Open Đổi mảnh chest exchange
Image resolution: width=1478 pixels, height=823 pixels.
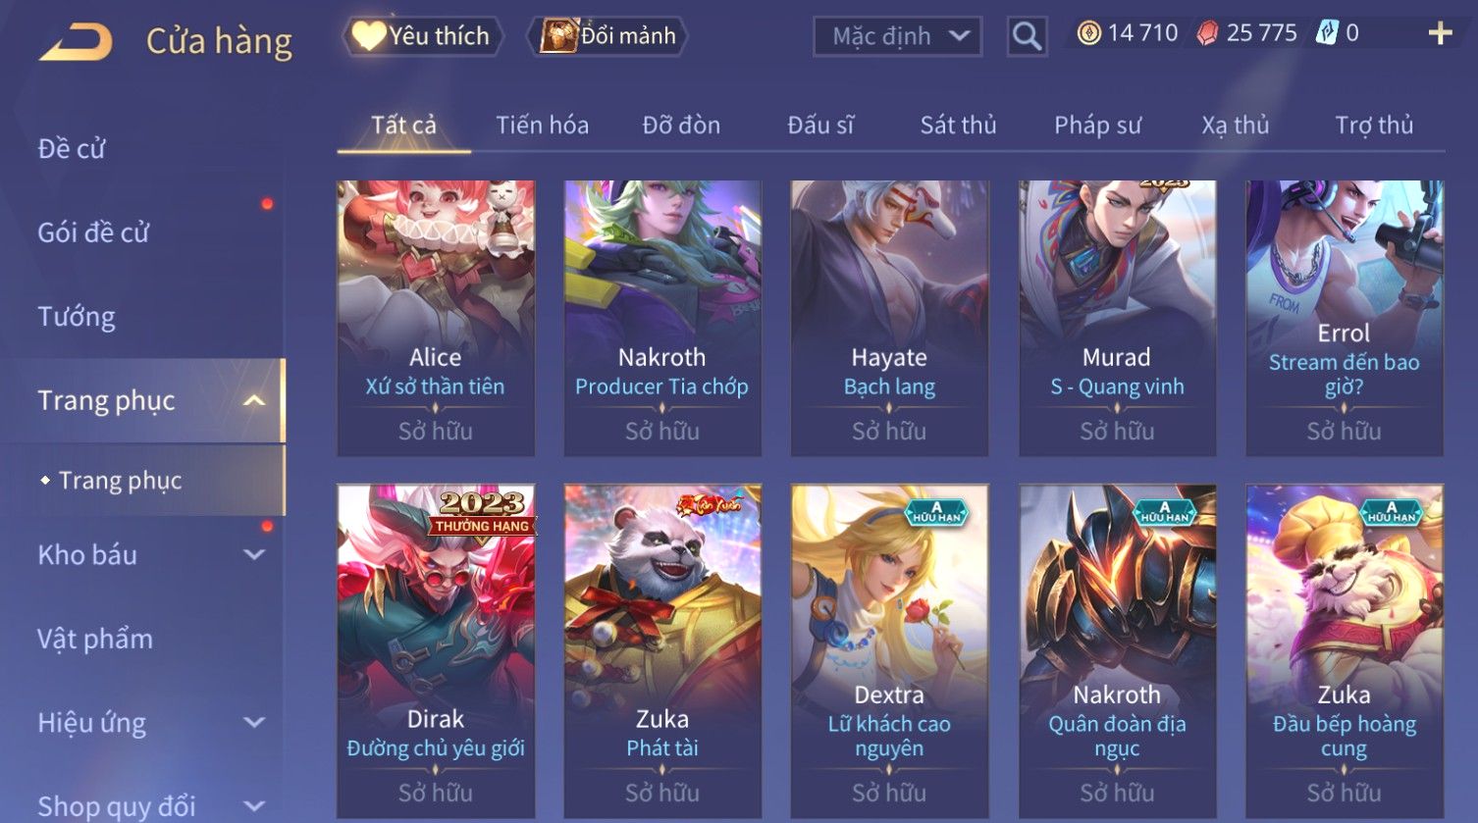tap(607, 36)
